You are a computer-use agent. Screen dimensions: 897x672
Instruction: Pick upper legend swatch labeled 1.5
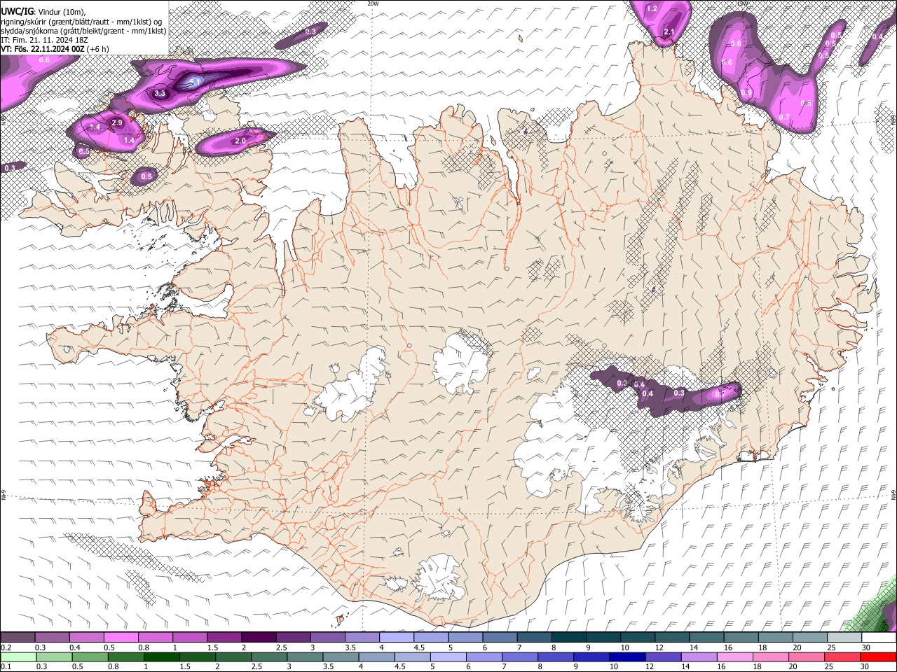click(x=224, y=638)
